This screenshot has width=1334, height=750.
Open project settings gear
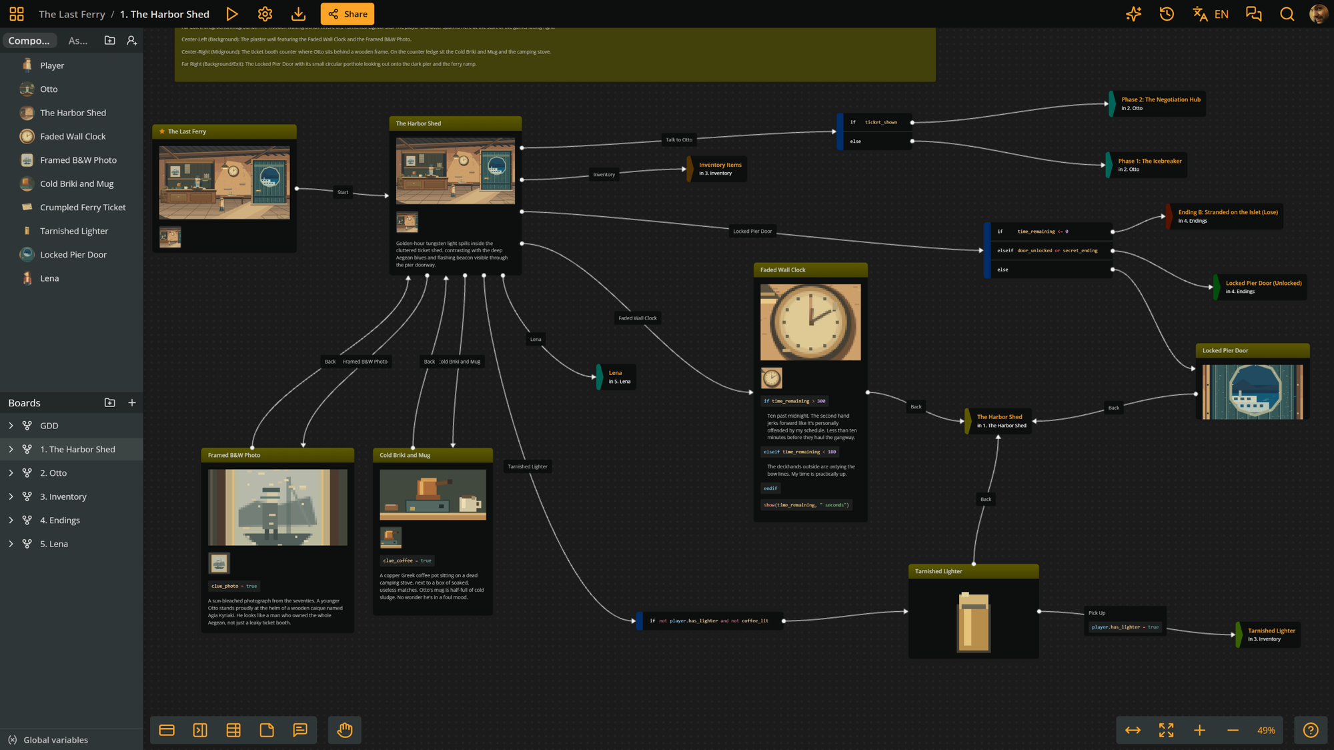tap(265, 14)
